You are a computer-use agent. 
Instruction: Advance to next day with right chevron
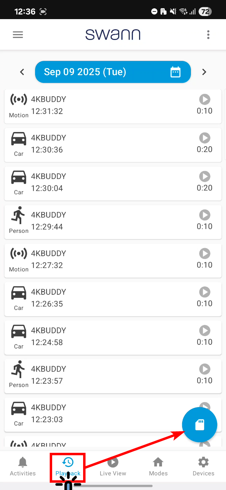pos(204,72)
